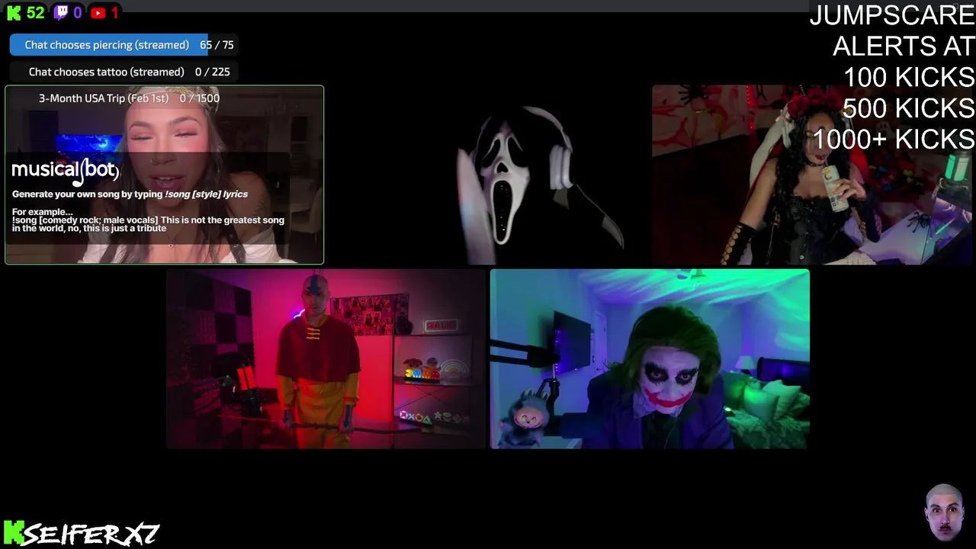
Task: Click the 0 / 1500 goal counter
Action: [200, 98]
